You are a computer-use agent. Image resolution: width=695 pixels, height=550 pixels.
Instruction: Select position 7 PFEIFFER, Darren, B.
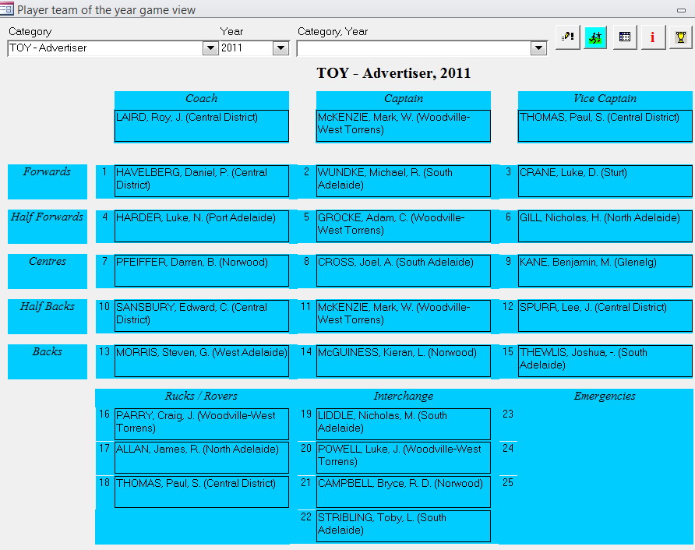201,270
